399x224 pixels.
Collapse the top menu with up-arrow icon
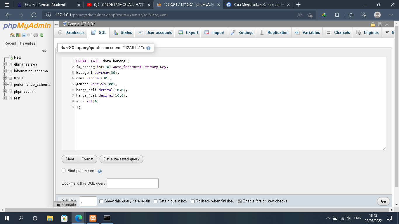387,24
